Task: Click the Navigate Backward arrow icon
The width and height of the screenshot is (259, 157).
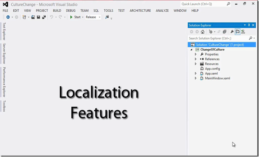Action: [8, 17]
